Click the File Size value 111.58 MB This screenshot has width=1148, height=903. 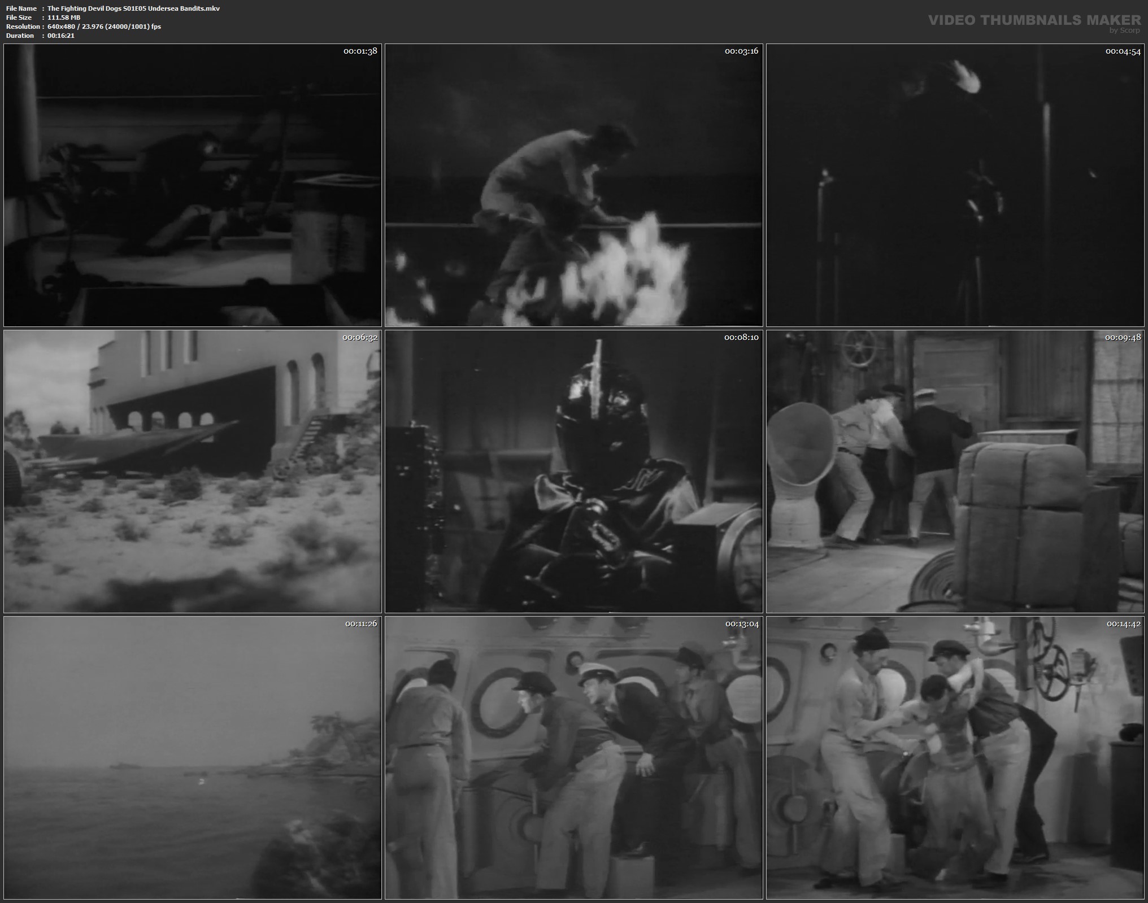coord(64,18)
